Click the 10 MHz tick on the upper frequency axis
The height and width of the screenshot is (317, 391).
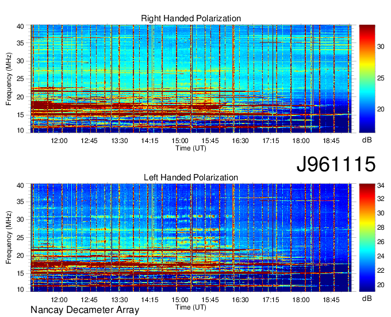tap(20, 130)
